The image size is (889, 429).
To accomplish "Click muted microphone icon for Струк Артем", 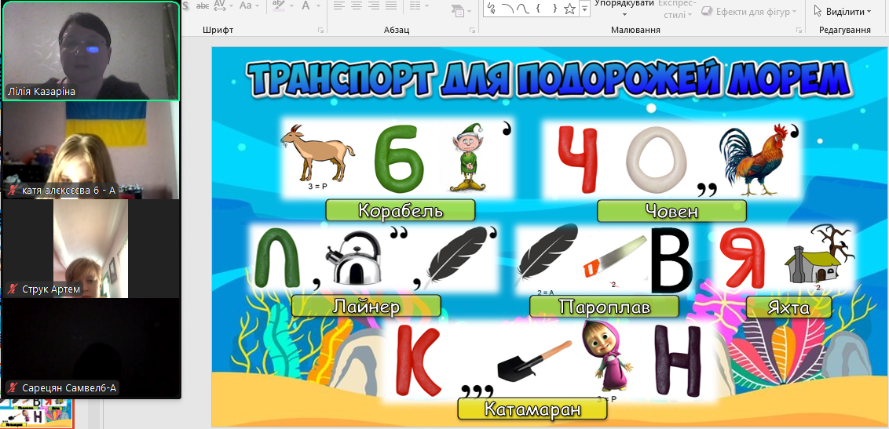I will [13, 289].
